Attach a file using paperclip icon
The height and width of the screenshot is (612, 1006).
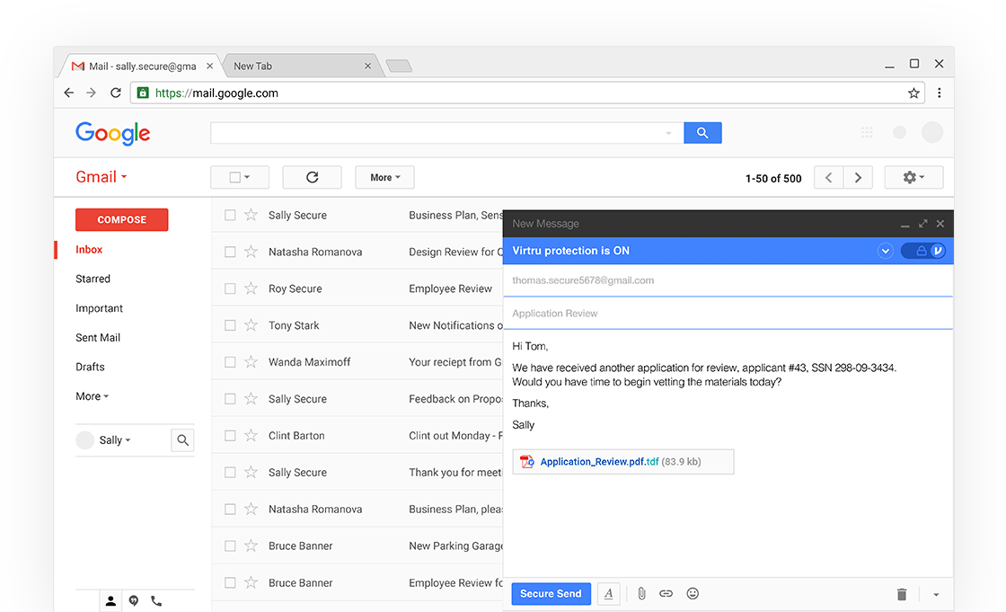pos(641,593)
